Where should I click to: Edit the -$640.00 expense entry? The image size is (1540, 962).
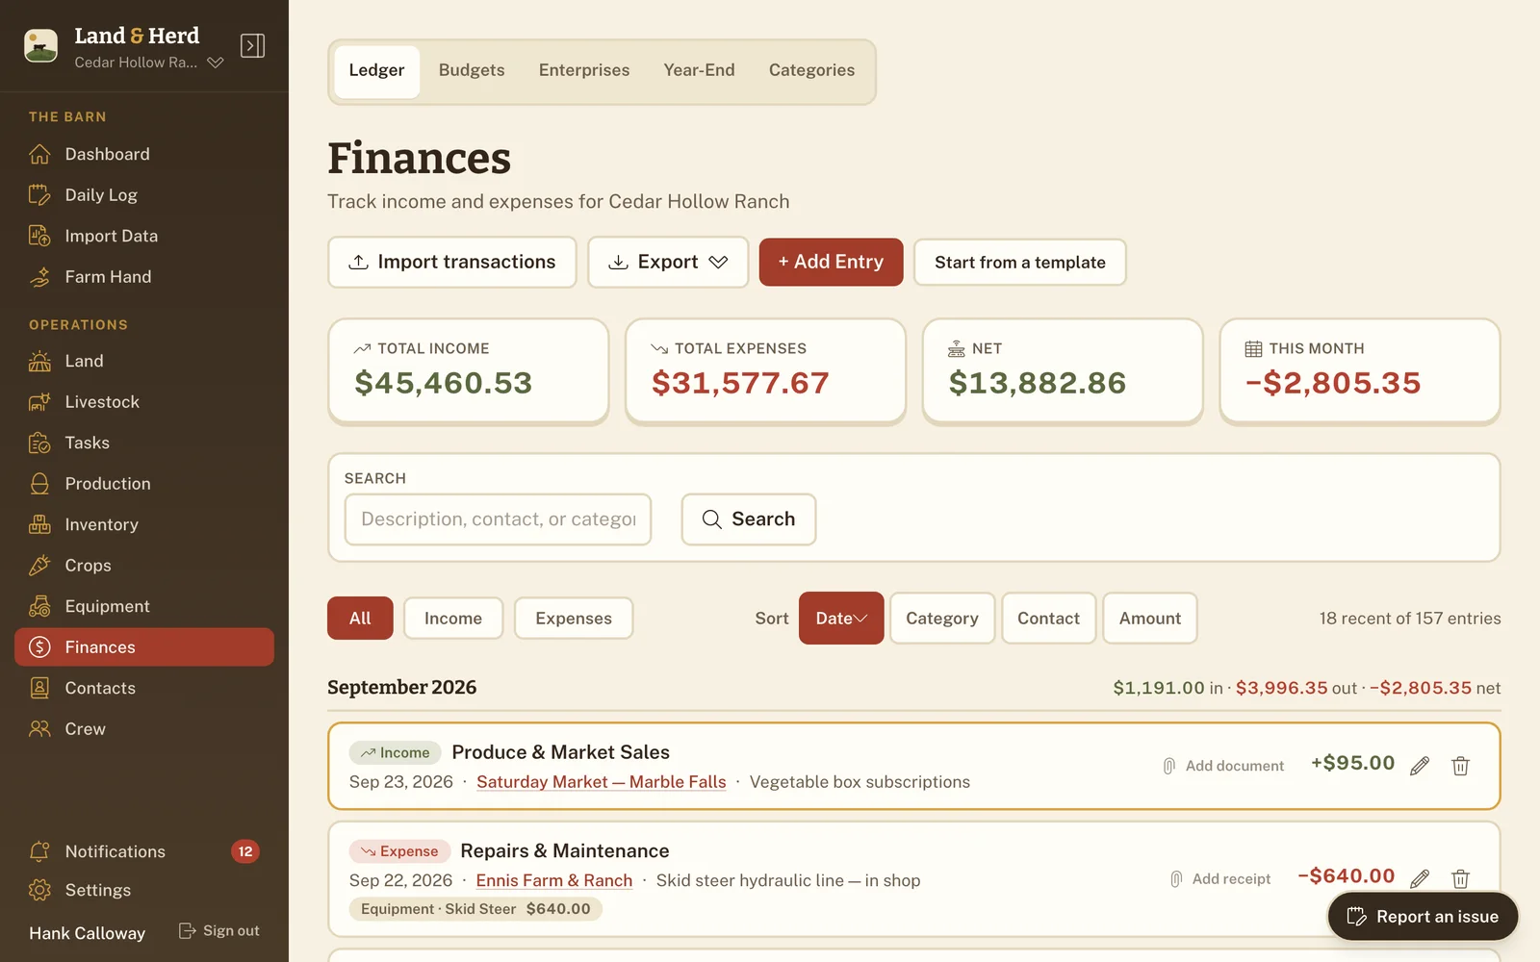pyautogui.click(x=1420, y=878)
